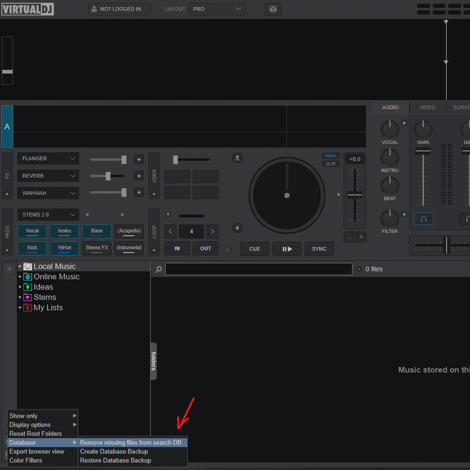The image size is (470, 470).
Task: Click plus button next to FLANGER
Action: pyautogui.click(x=139, y=159)
